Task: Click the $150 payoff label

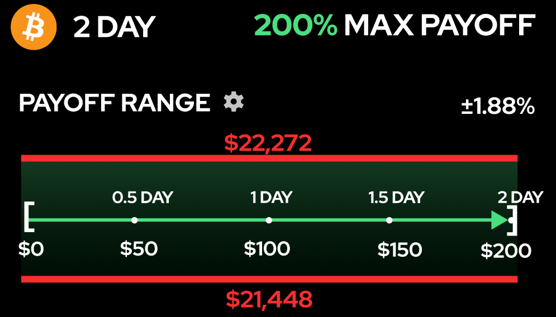Action: click(400, 249)
